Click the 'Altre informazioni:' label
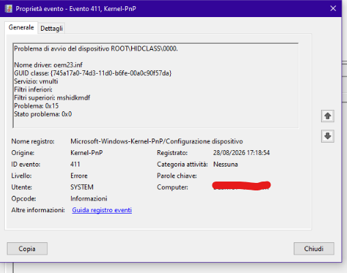The image size is (347, 273). (38, 210)
